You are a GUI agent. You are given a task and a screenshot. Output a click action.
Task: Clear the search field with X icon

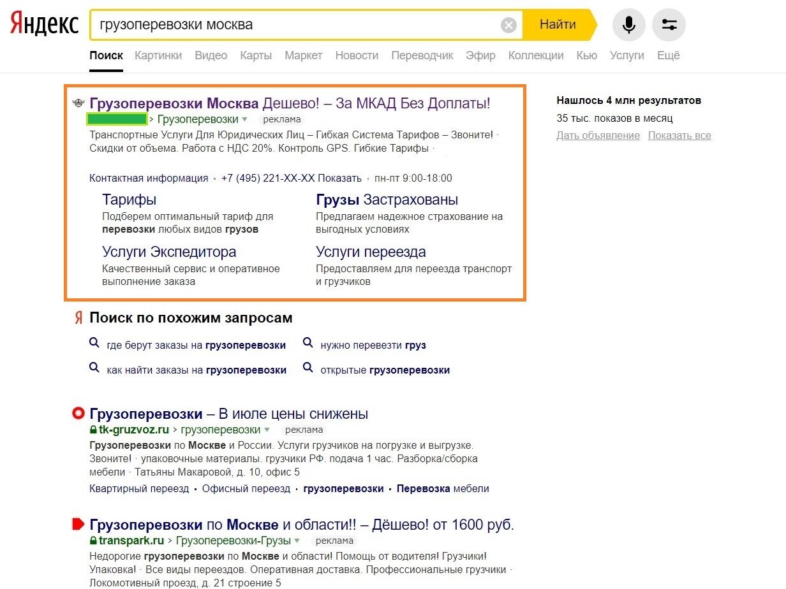[508, 25]
